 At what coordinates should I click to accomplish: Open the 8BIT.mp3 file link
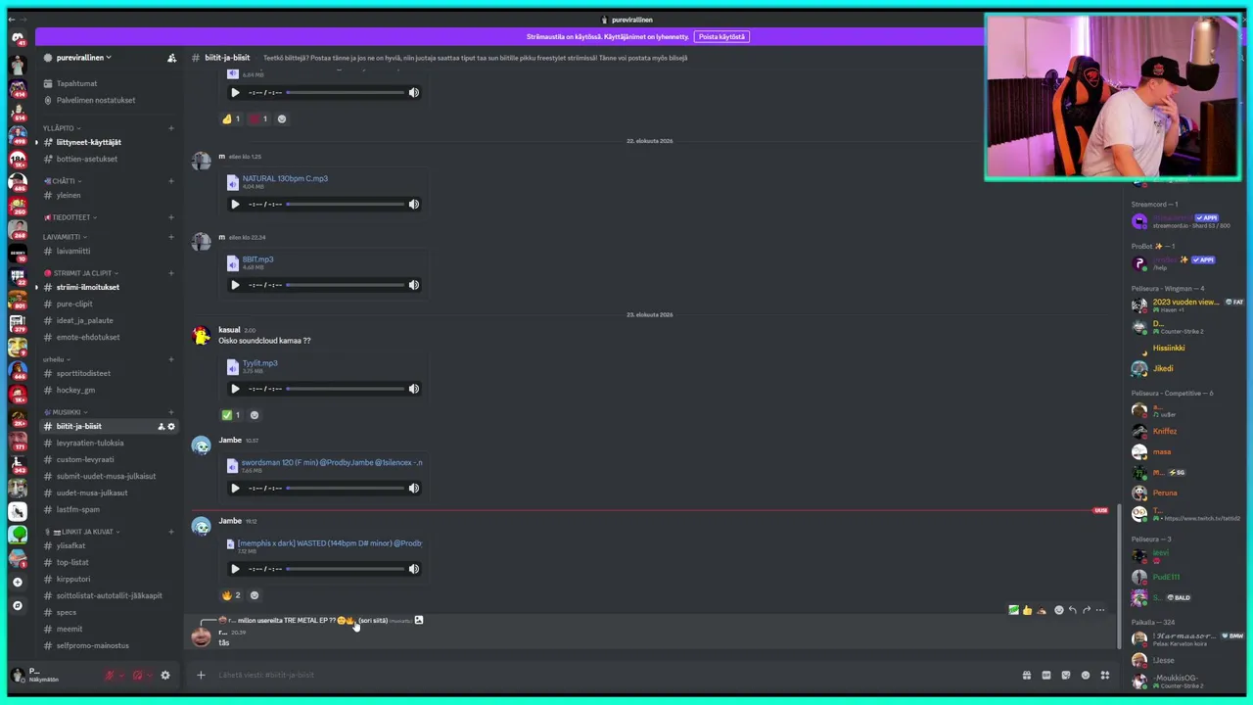click(257, 259)
